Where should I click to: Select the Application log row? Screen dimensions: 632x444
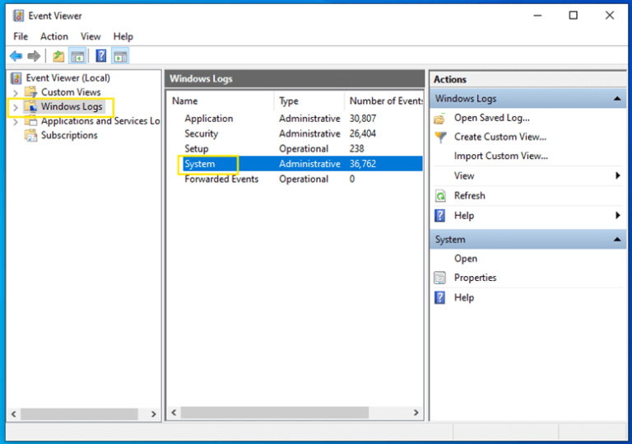point(295,119)
